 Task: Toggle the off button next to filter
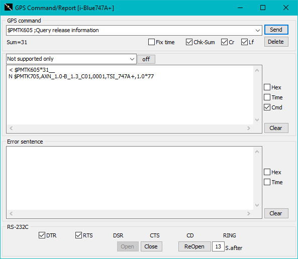pyautogui.click(x=146, y=59)
